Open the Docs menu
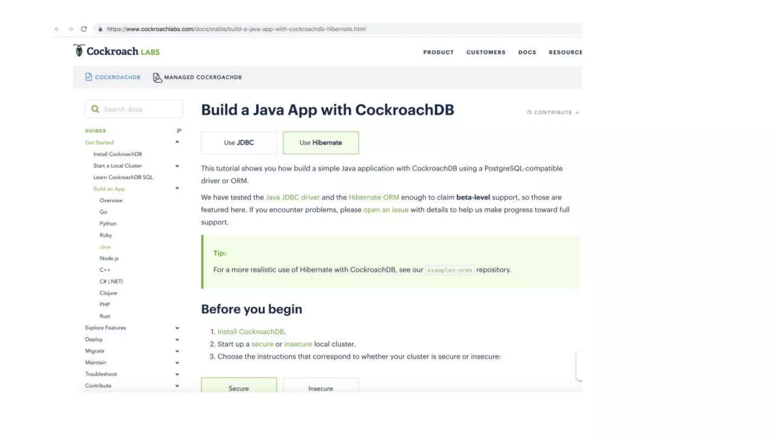Image resolution: width=775 pixels, height=436 pixels. (527, 52)
